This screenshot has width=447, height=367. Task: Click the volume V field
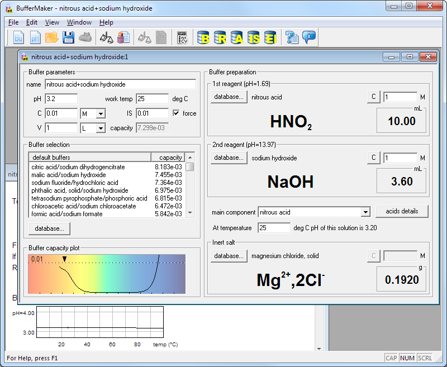click(x=61, y=128)
